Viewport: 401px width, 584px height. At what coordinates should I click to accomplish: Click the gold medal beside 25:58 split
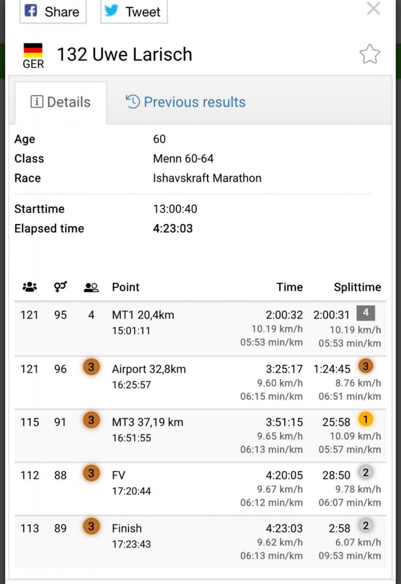click(365, 420)
